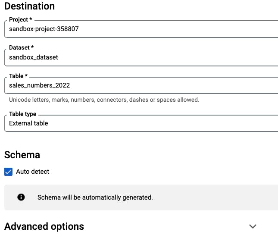Click the Destination heading
Image resolution: width=278 pixels, height=241 pixels.
[x=30, y=6]
